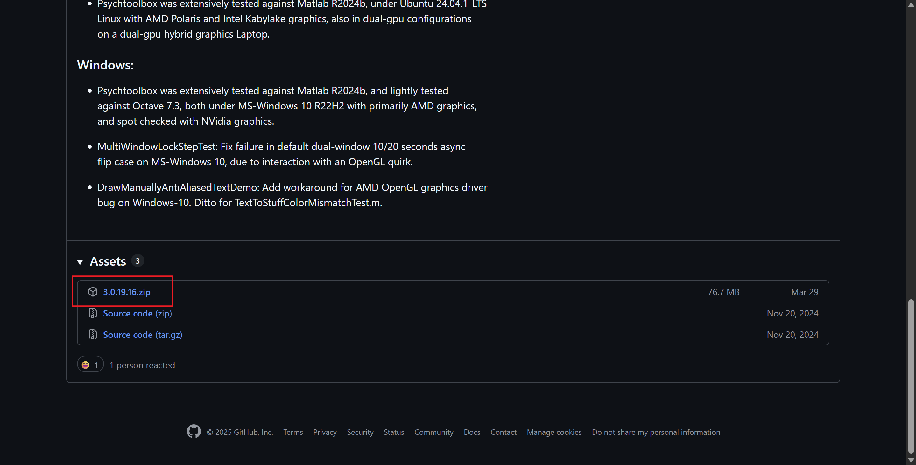Open GitHub Status page link
The image size is (916, 465).
(394, 432)
